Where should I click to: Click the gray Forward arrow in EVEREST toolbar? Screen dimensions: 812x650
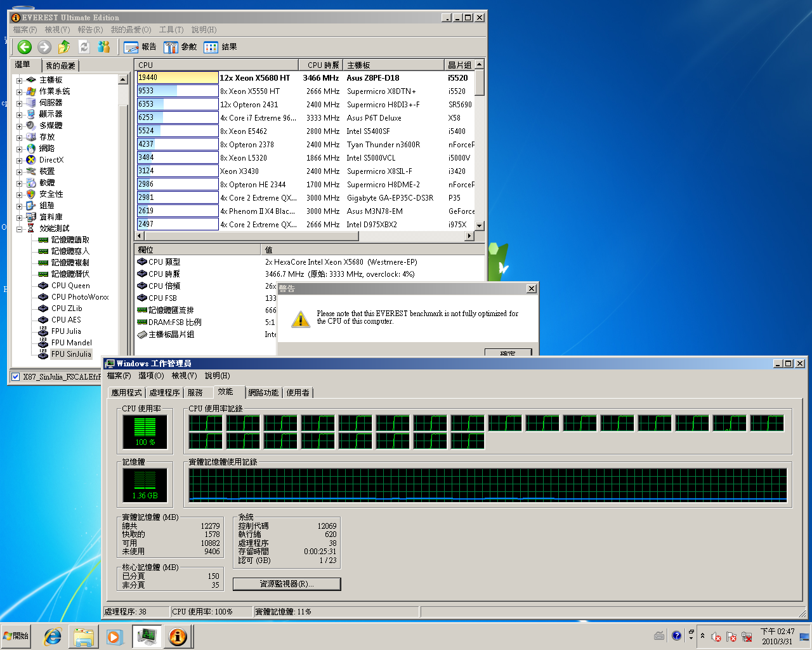pos(44,46)
